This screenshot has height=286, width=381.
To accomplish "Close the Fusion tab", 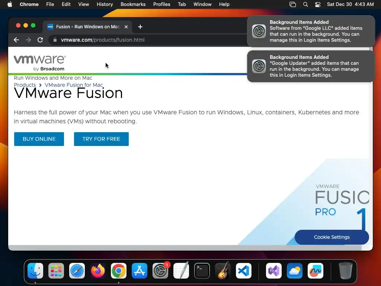I will tap(126, 27).
